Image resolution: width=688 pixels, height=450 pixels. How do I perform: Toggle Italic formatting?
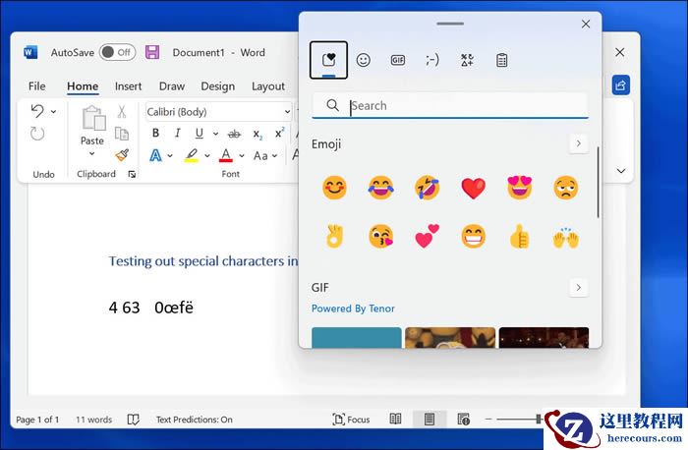178,134
